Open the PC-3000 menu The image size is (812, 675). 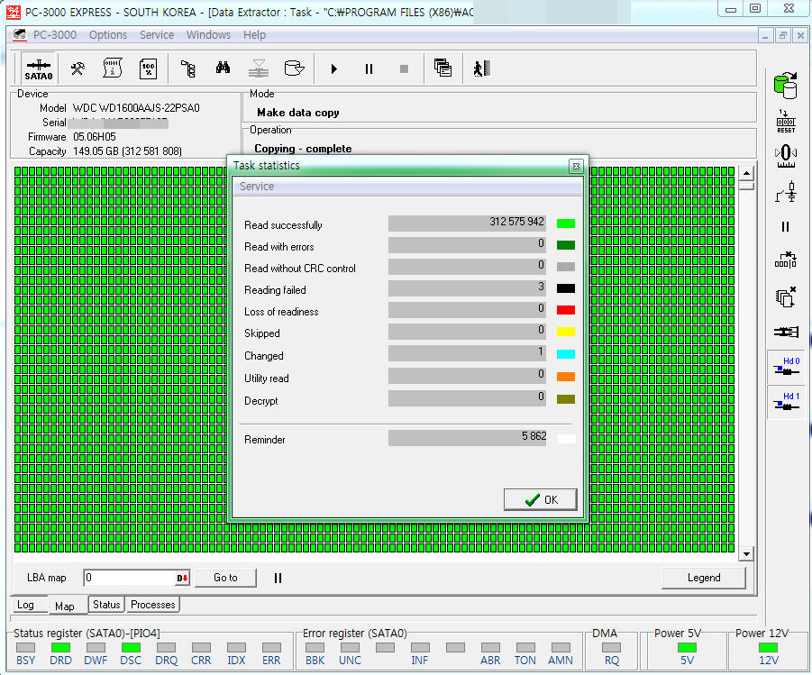(x=54, y=35)
